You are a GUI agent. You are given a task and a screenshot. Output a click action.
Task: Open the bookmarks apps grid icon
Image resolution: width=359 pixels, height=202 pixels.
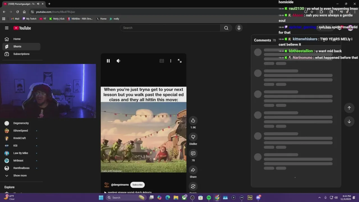point(4,19)
